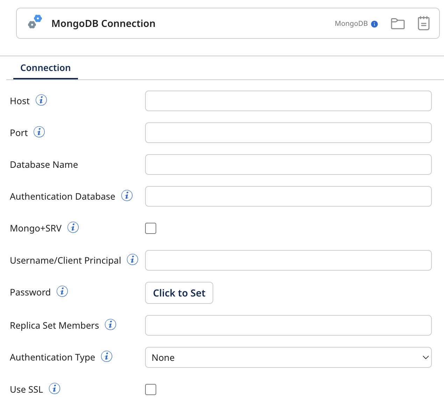Click the Use SSL info icon
444x400 pixels.
(55, 388)
